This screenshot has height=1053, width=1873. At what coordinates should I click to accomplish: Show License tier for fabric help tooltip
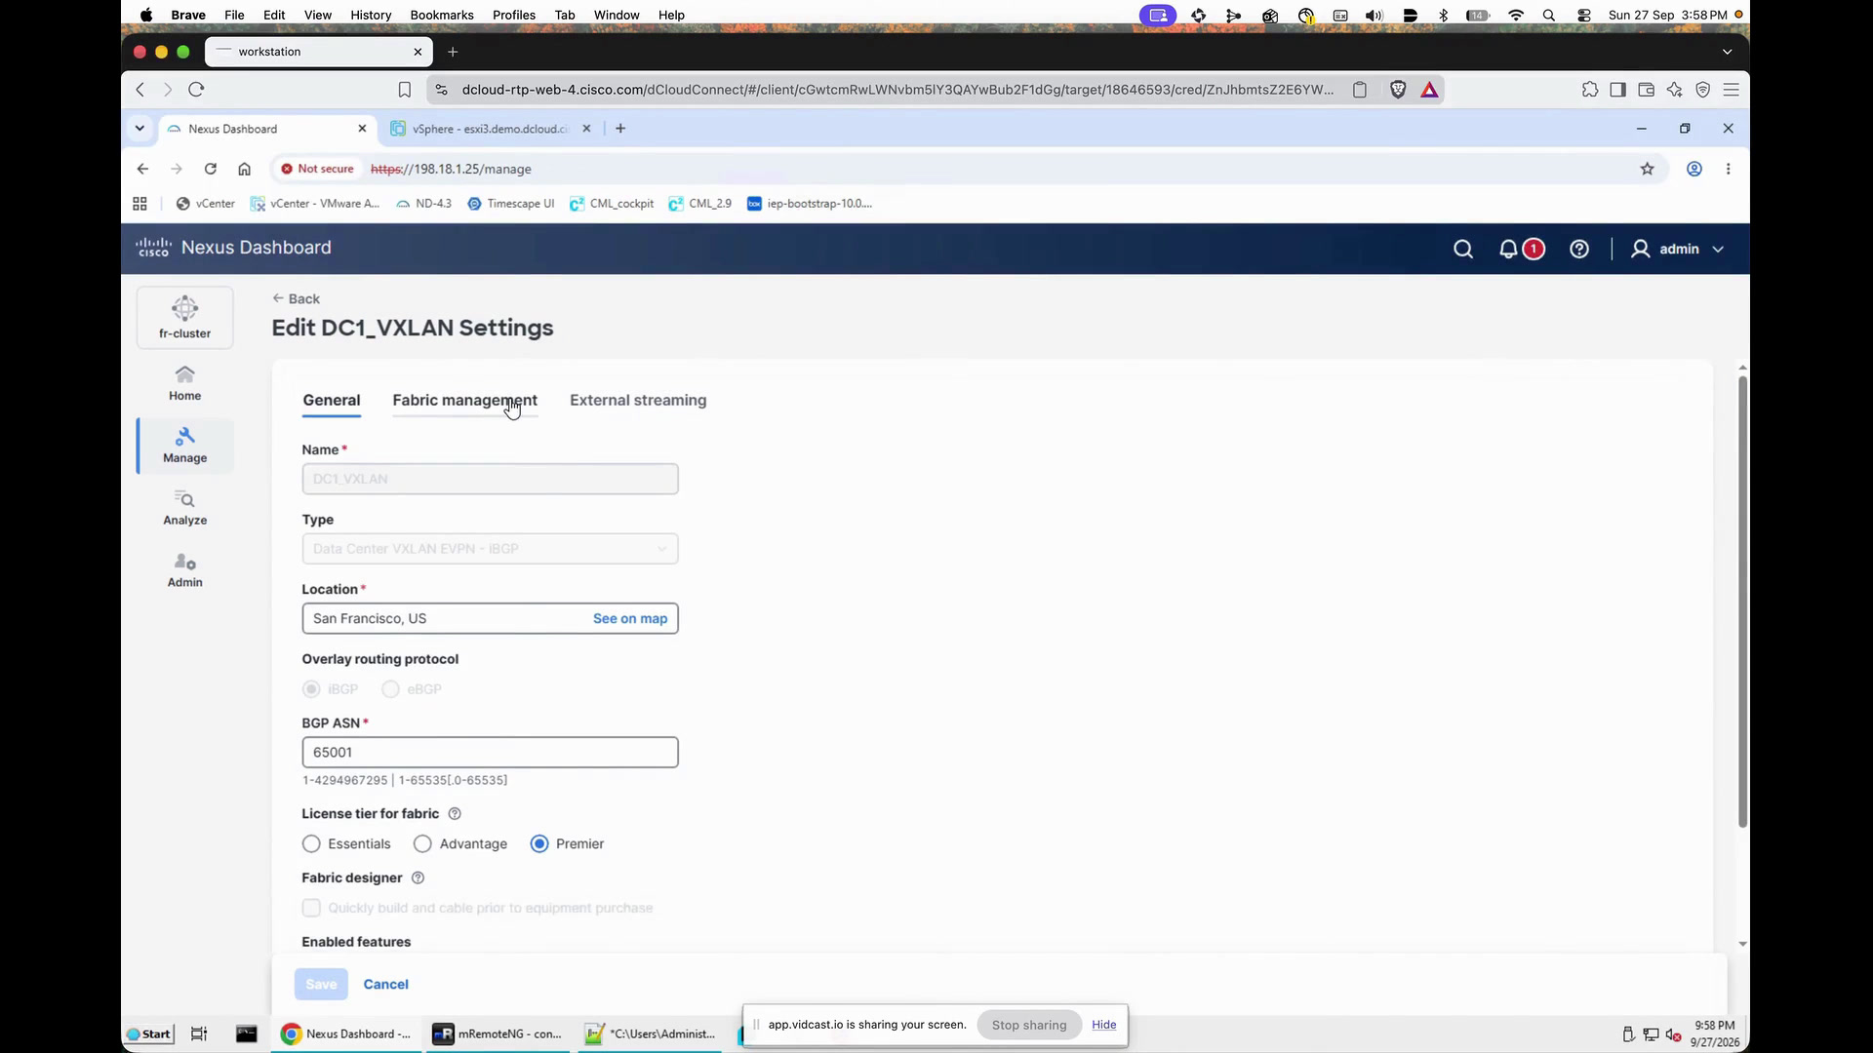455,814
